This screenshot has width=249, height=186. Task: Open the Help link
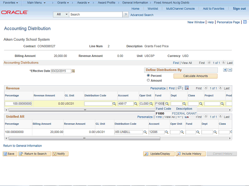tap(210, 22)
